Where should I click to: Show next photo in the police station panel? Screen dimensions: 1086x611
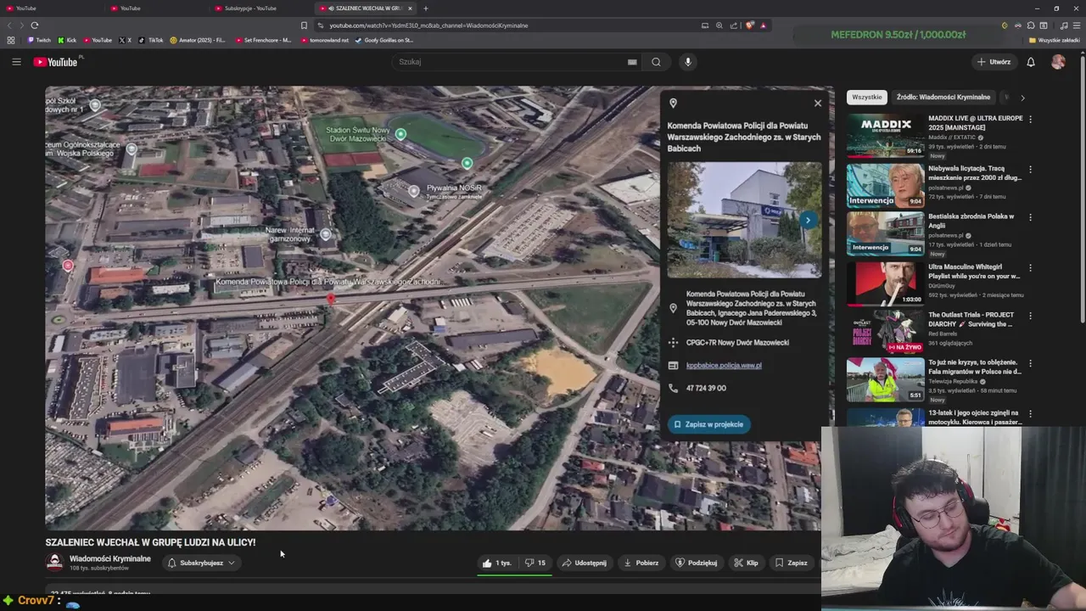coord(808,220)
